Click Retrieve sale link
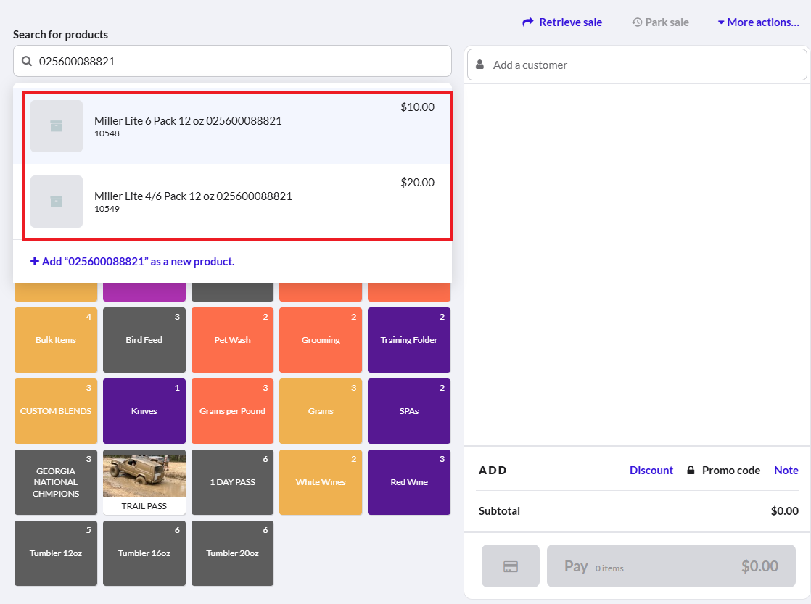The height and width of the screenshot is (604, 811). [x=562, y=22]
